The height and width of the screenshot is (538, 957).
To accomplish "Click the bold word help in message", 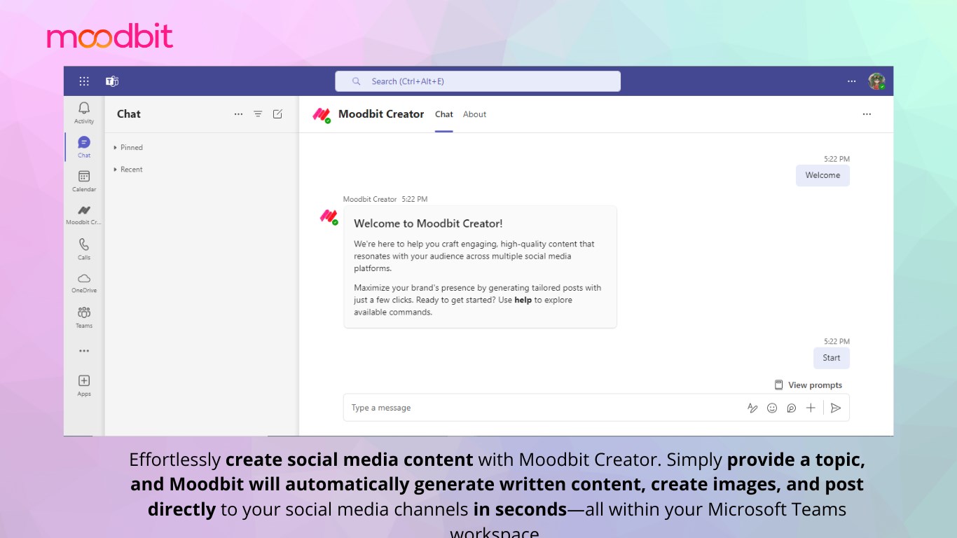I will [x=523, y=300].
